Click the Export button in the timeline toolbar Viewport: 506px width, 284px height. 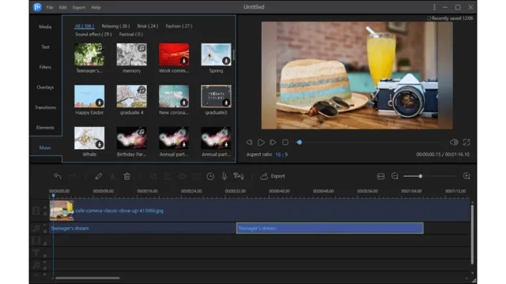click(x=273, y=176)
